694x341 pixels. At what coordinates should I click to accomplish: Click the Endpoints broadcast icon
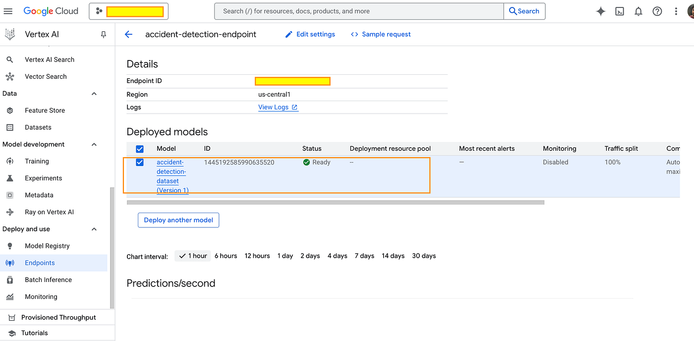click(x=9, y=263)
